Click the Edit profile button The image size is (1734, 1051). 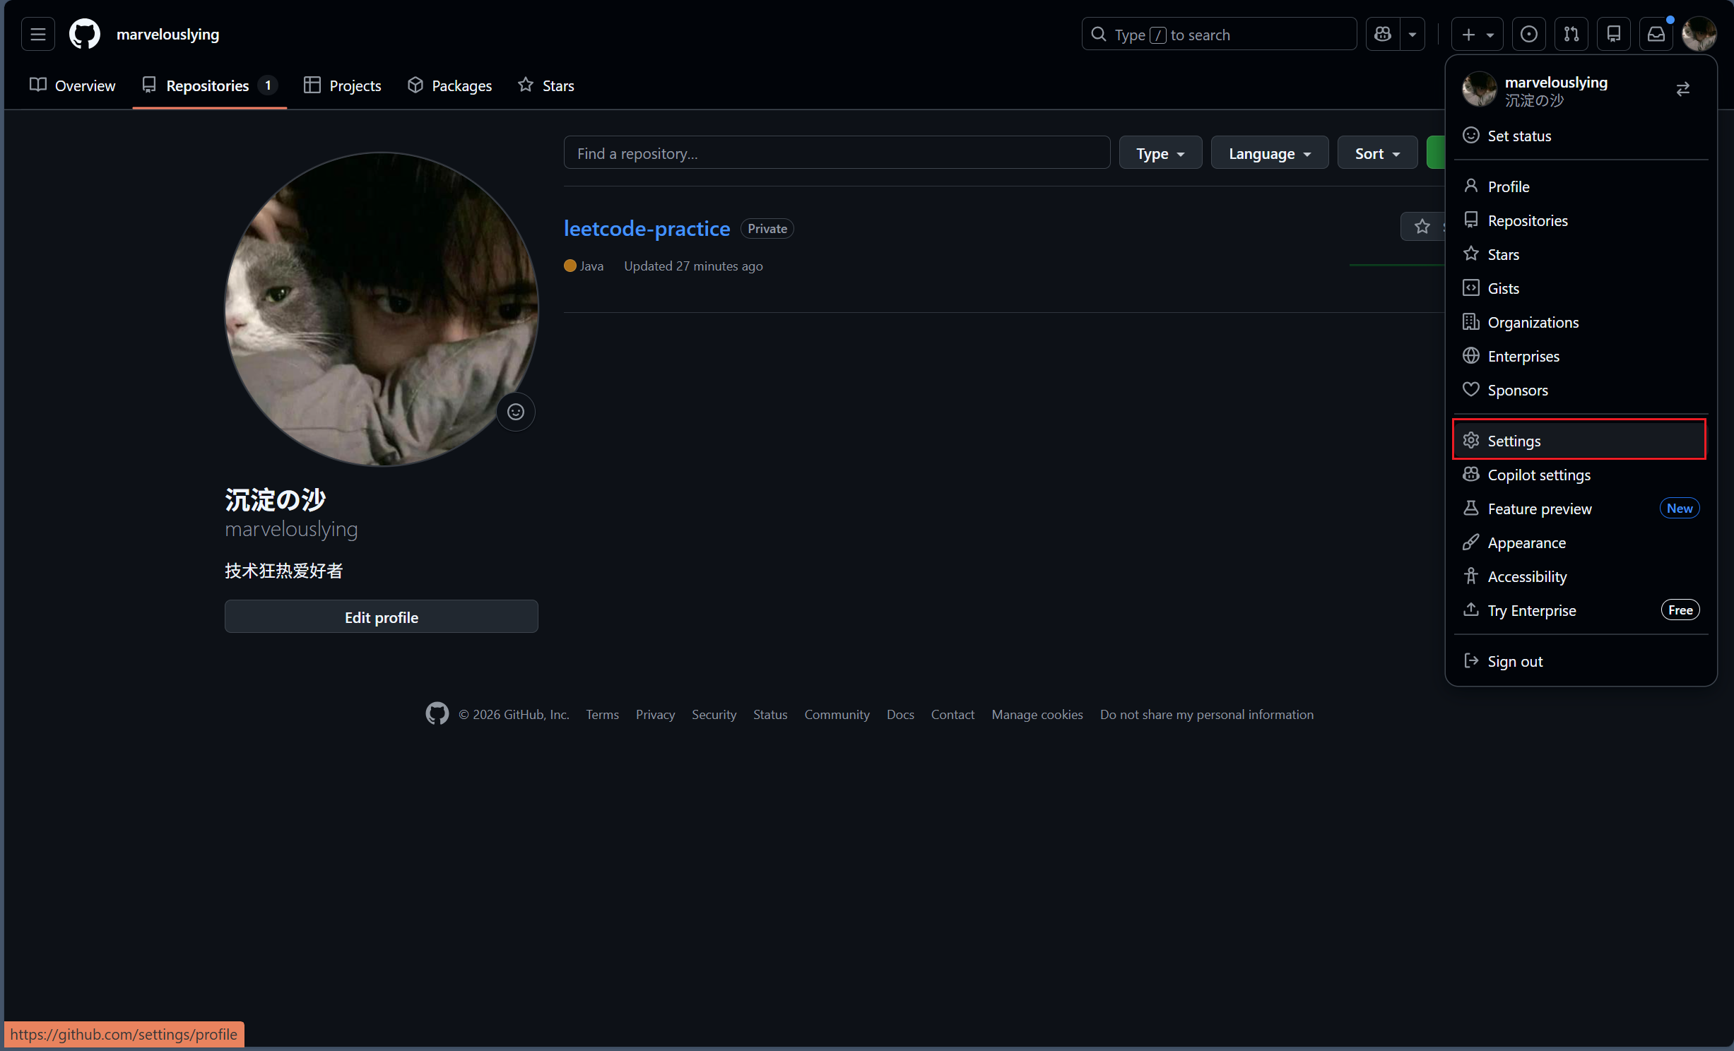pos(381,617)
